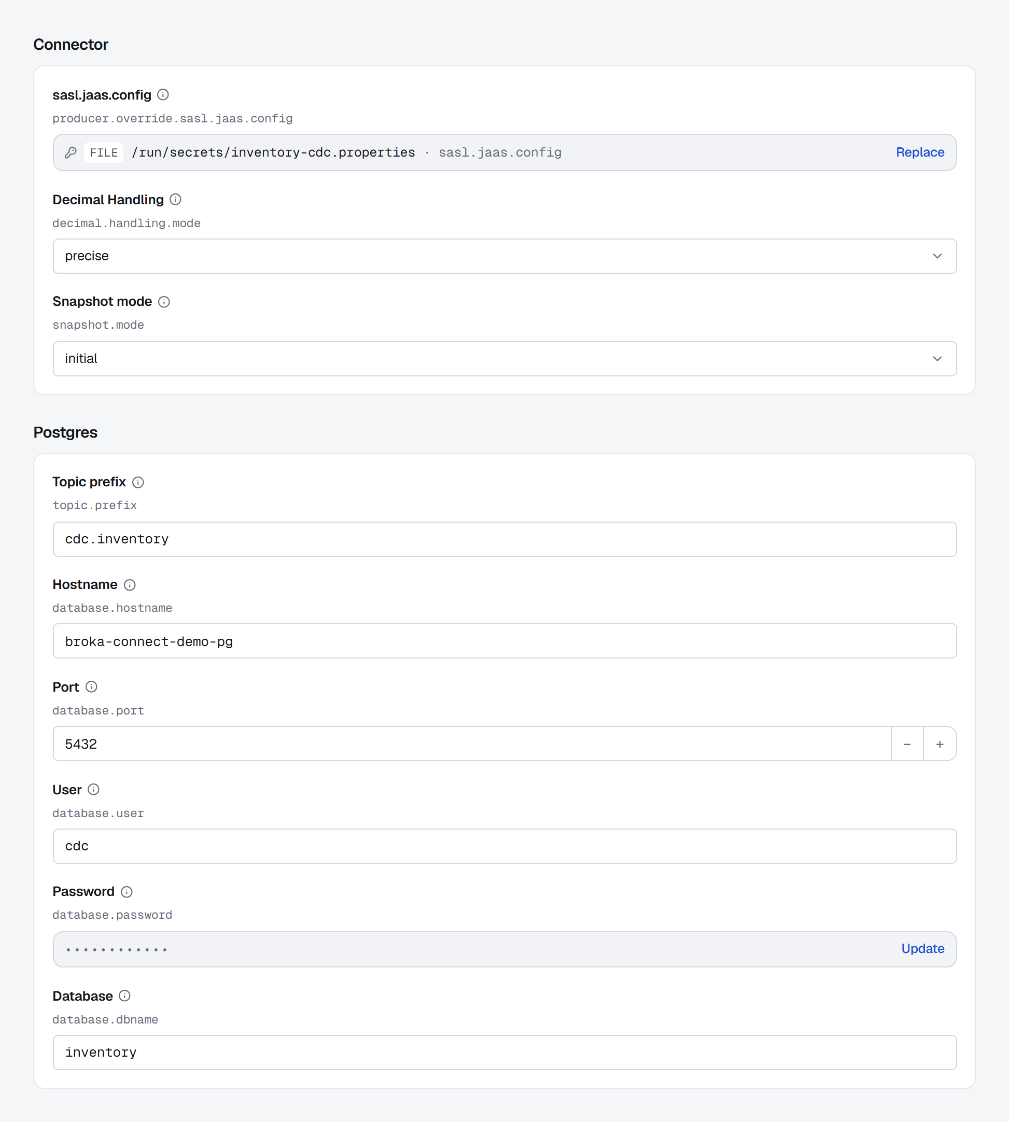
Task: Open the Snapshot mode dropdown
Action: tap(504, 359)
